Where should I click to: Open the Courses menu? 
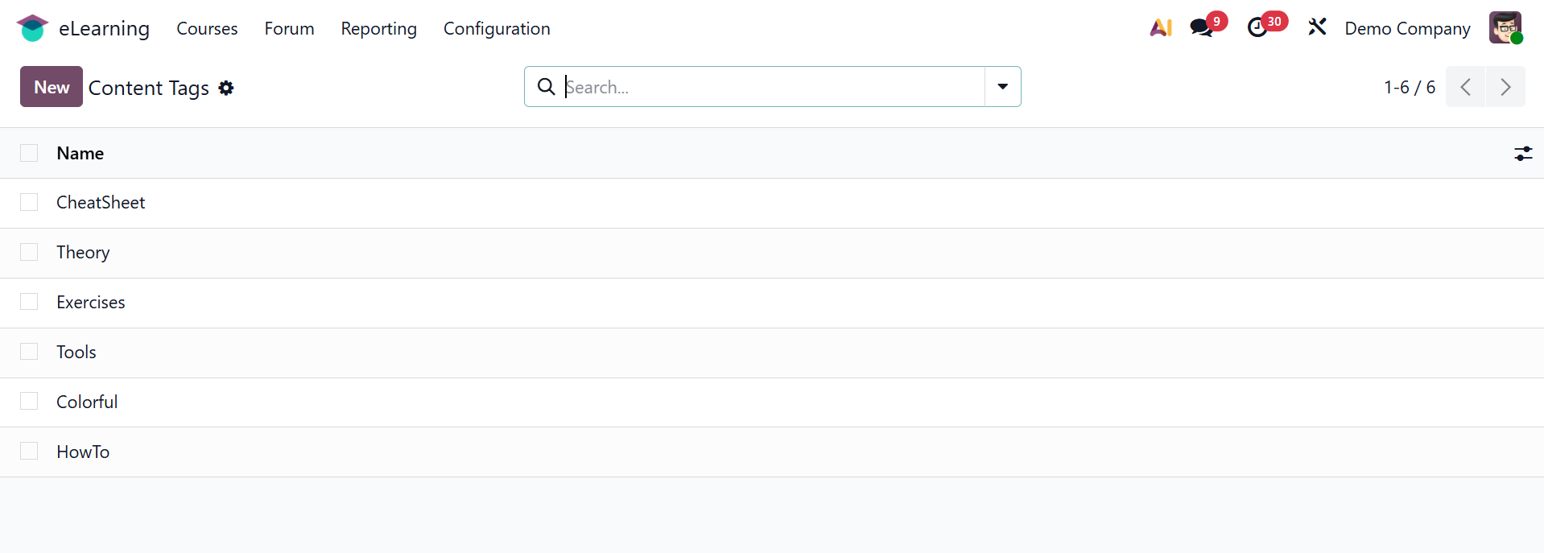pos(207,29)
